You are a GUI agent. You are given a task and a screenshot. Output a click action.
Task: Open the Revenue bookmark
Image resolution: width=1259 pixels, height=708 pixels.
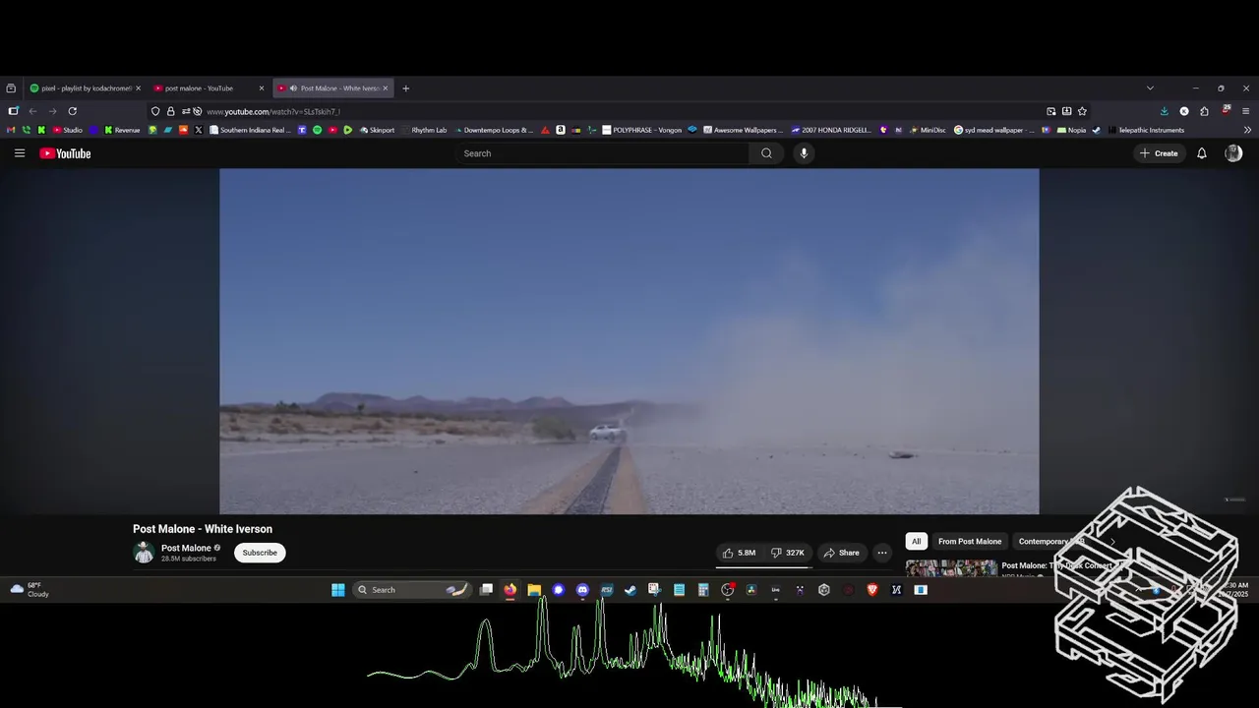121,130
